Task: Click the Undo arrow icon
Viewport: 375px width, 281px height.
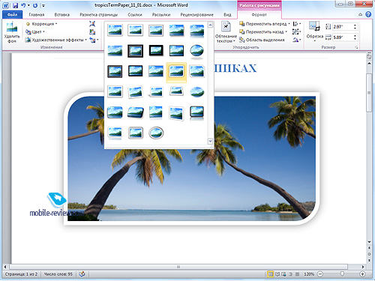Action: (x=23, y=5)
